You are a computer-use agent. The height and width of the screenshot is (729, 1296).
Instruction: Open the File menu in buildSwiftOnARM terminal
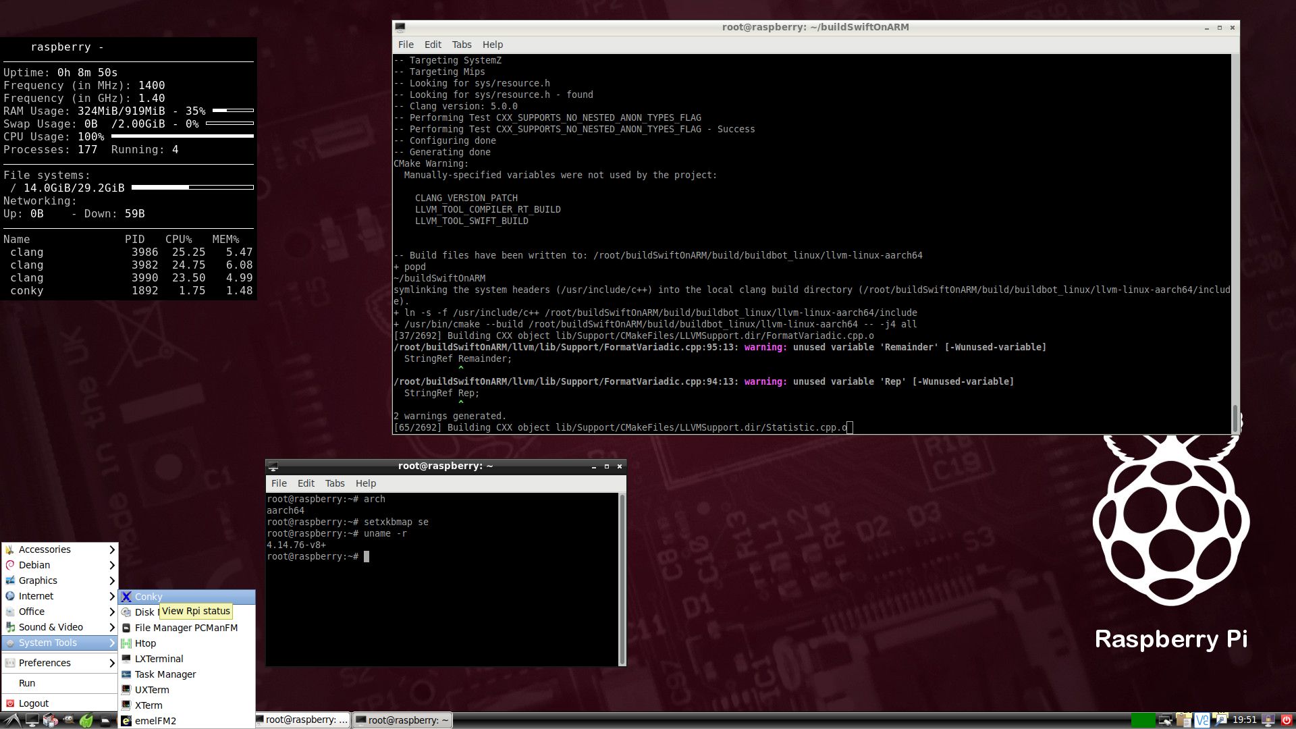[x=406, y=45]
